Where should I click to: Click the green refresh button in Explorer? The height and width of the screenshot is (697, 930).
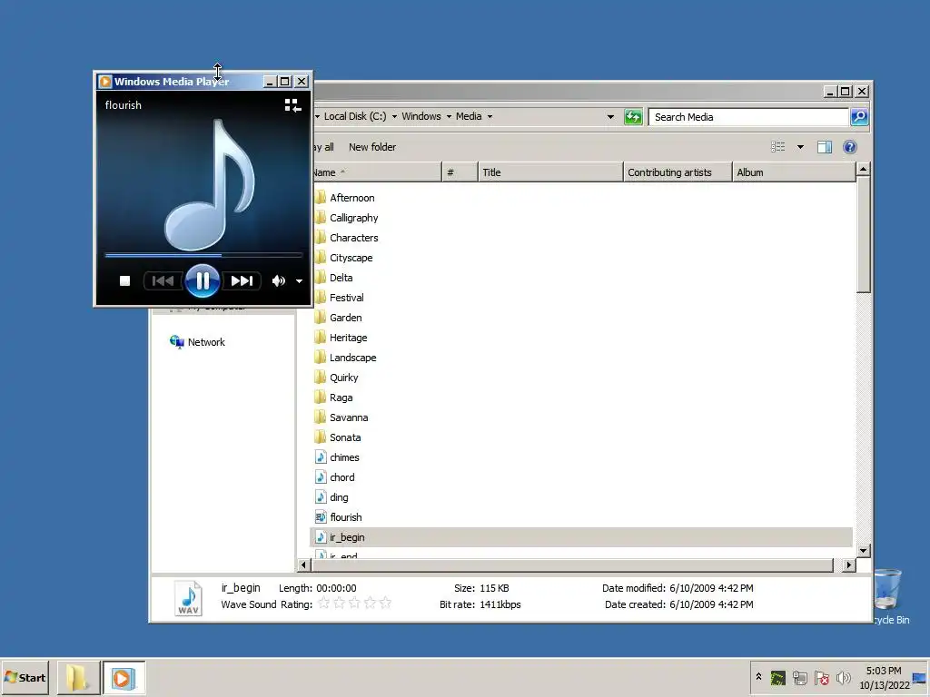[x=633, y=117]
